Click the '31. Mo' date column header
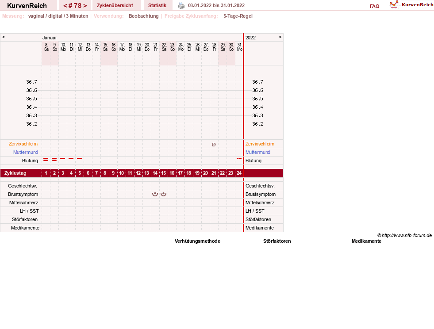Image resolution: width=434 pixels, height=329 pixels. point(240,47)
